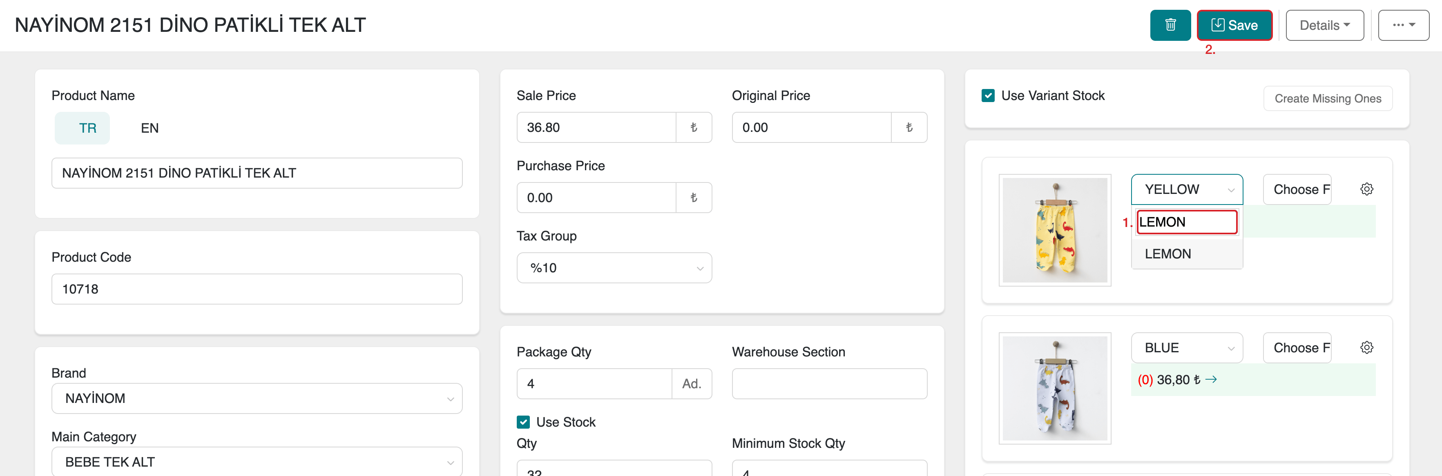Open the Brand NAYİNOM dropdown
Viewport: 1442px width, 476px height.
tap(257, 399)
